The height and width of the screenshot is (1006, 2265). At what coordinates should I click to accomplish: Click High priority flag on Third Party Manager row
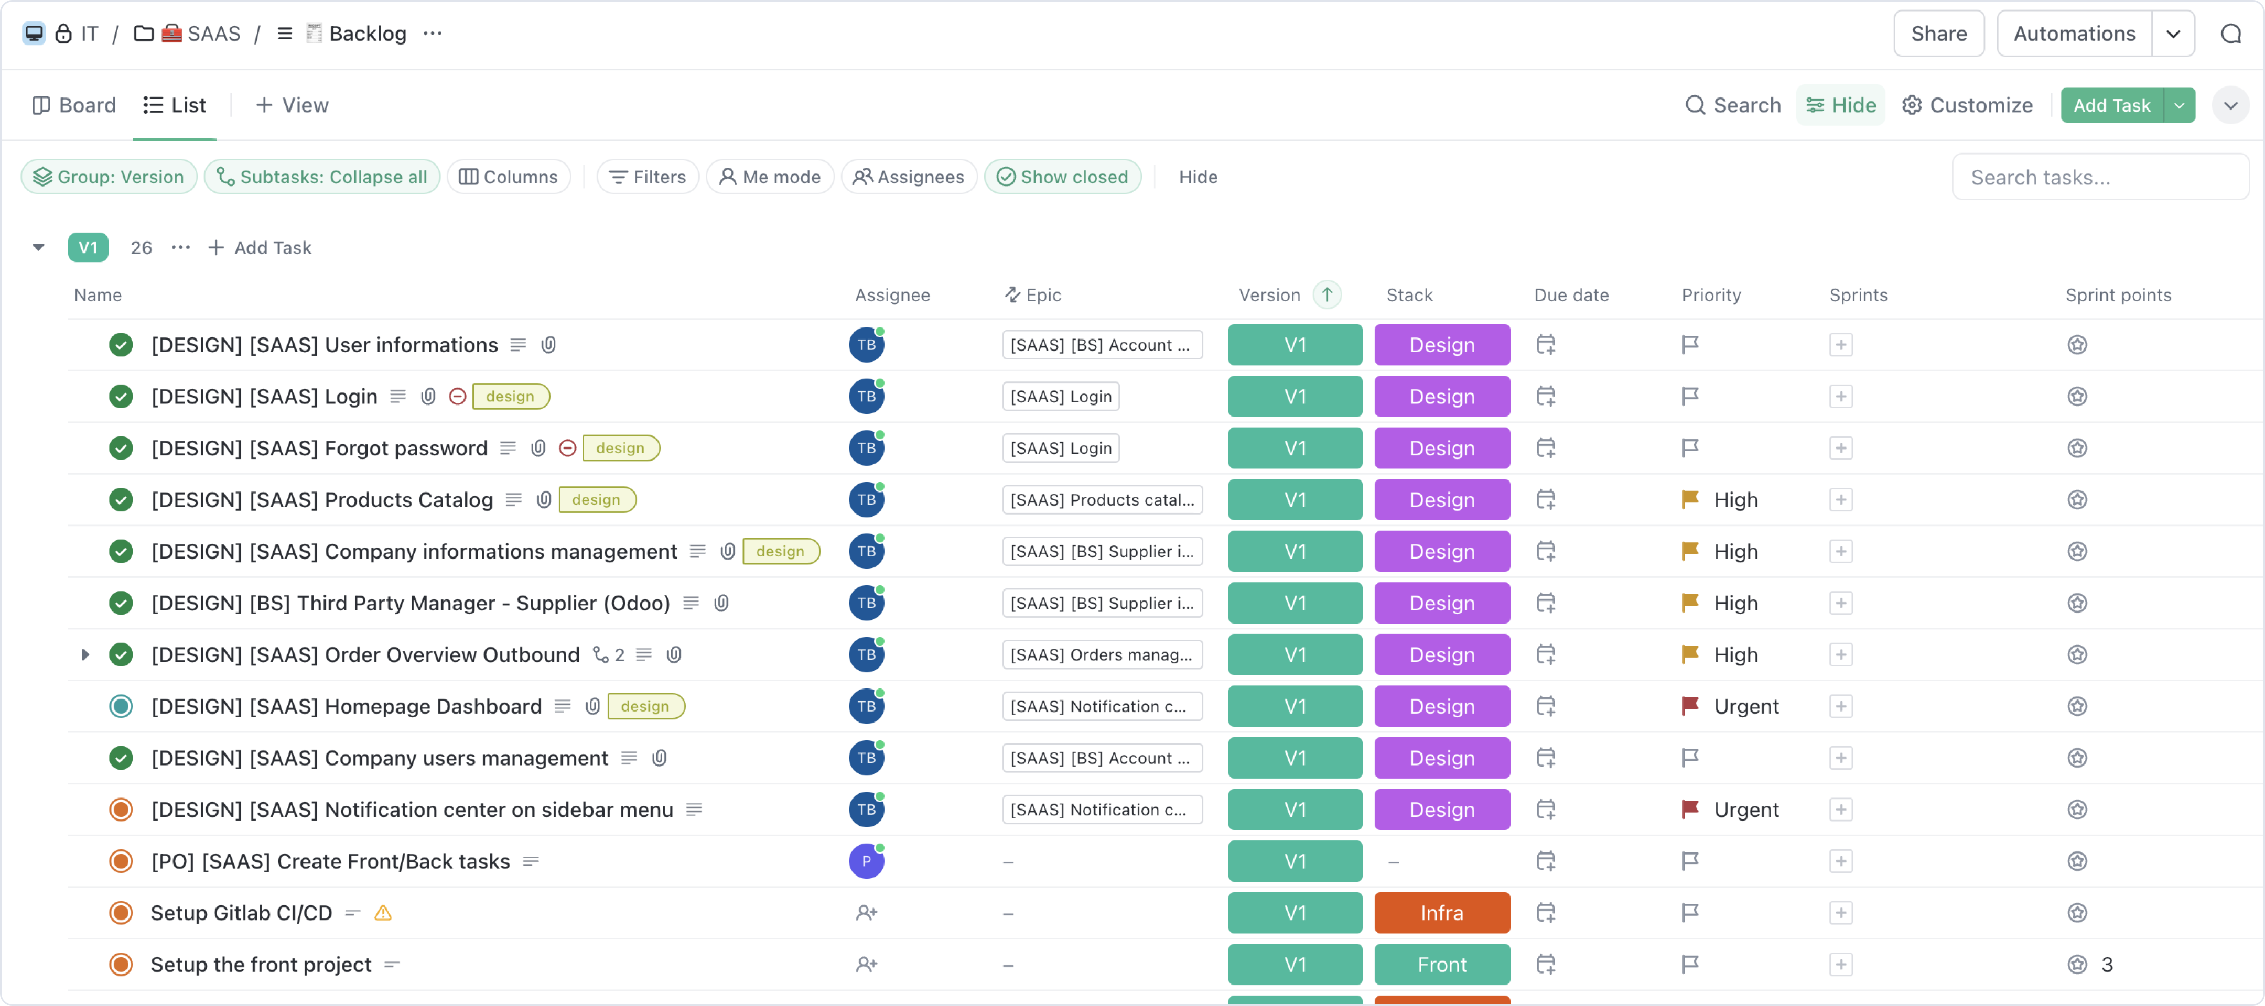[1689, 603]
